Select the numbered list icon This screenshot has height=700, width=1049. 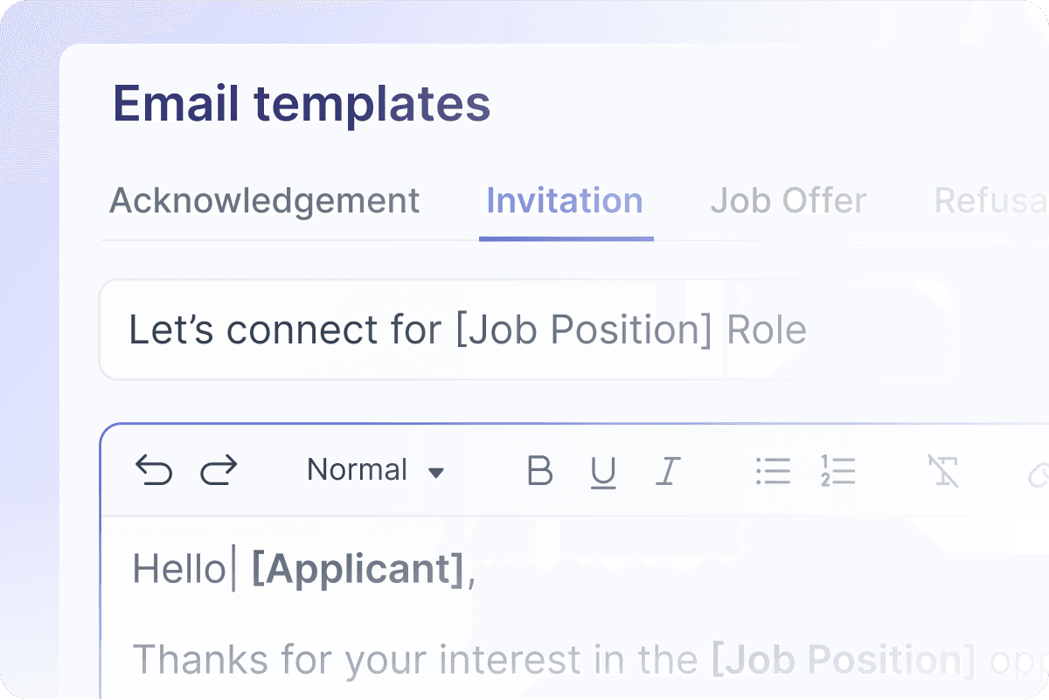point(837,471)
